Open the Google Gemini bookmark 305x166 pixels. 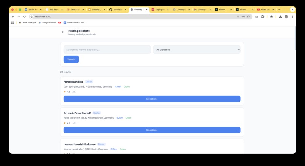click(x=47, y=23)
